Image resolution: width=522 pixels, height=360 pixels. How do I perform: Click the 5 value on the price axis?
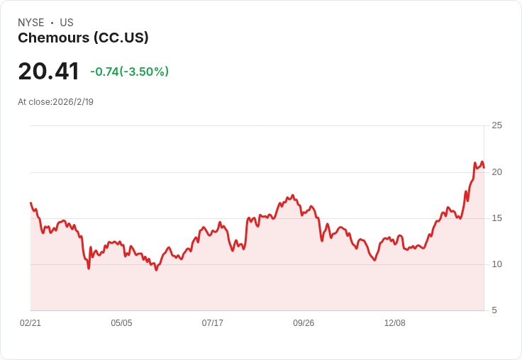[x=494, y=310]
